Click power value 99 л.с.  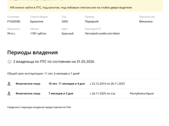tap(11, 34)
